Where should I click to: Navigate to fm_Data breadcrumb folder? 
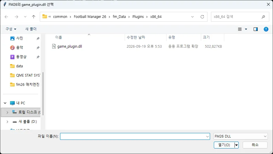click(119, 17)
